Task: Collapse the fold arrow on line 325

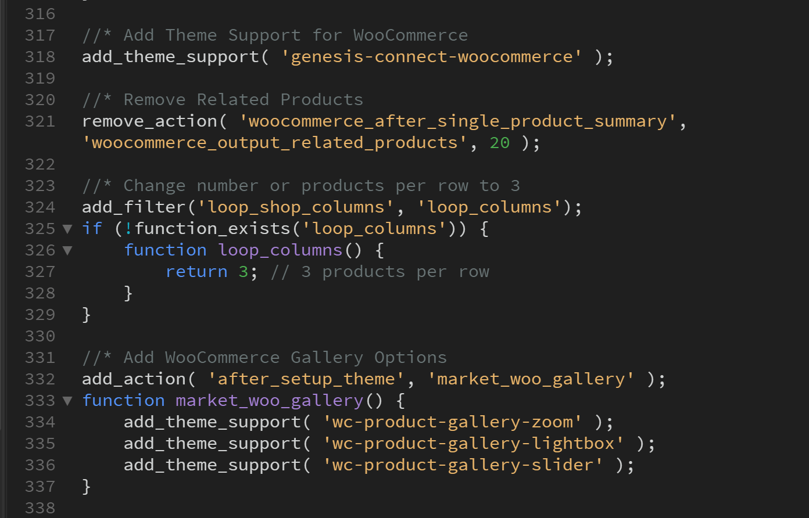Action: tap(67, 229)
